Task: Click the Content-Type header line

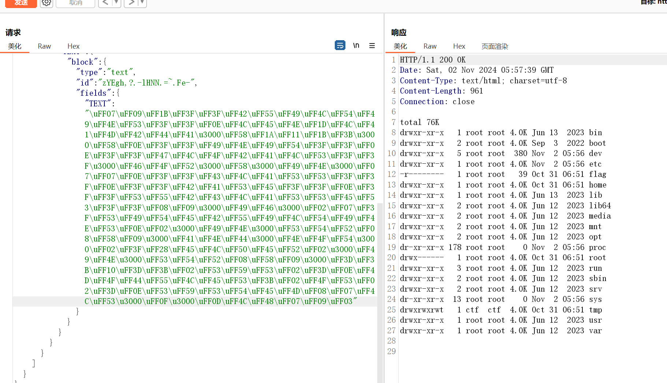Action: (483, 80)
